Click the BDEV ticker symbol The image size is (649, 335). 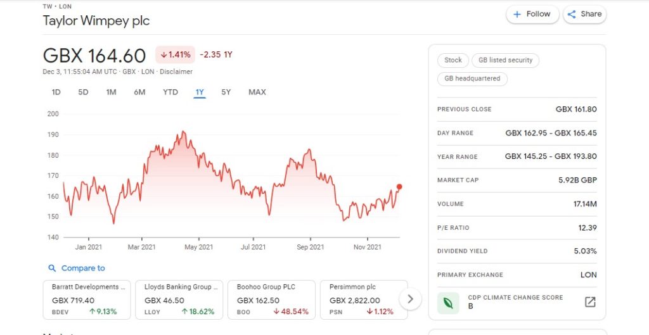[60, 312]
